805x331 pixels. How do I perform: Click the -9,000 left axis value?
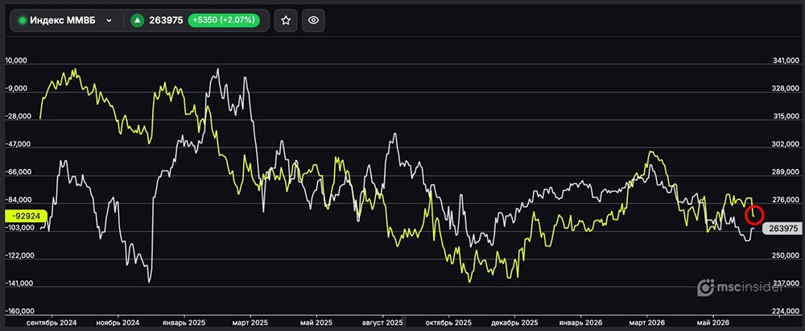[x=16, y=89]
